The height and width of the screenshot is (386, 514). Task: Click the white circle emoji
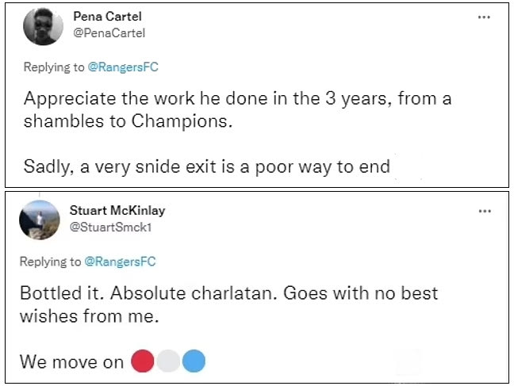169,361
